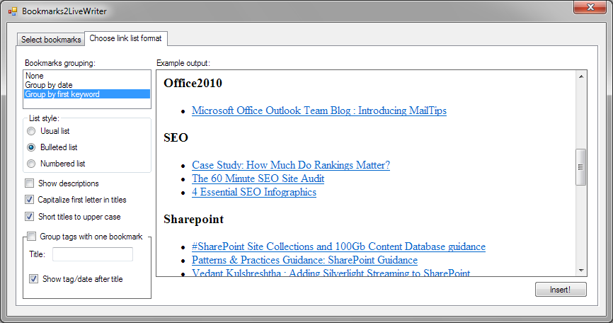Open the How Much Do Rankings Matter link
613x323 pixels.
290,165
